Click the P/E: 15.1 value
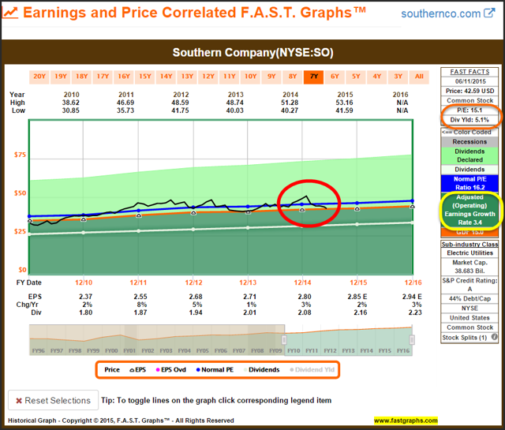 click(469, 110)
